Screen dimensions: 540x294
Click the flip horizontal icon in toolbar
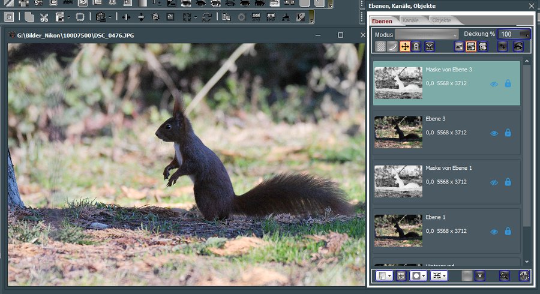click(126, 17)
